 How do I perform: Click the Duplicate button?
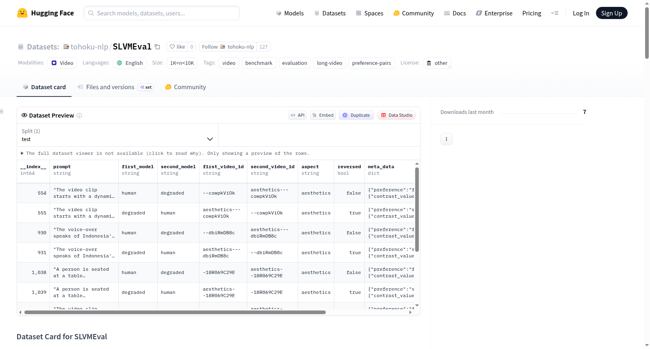pyautogui.click(x=356, y=115)
